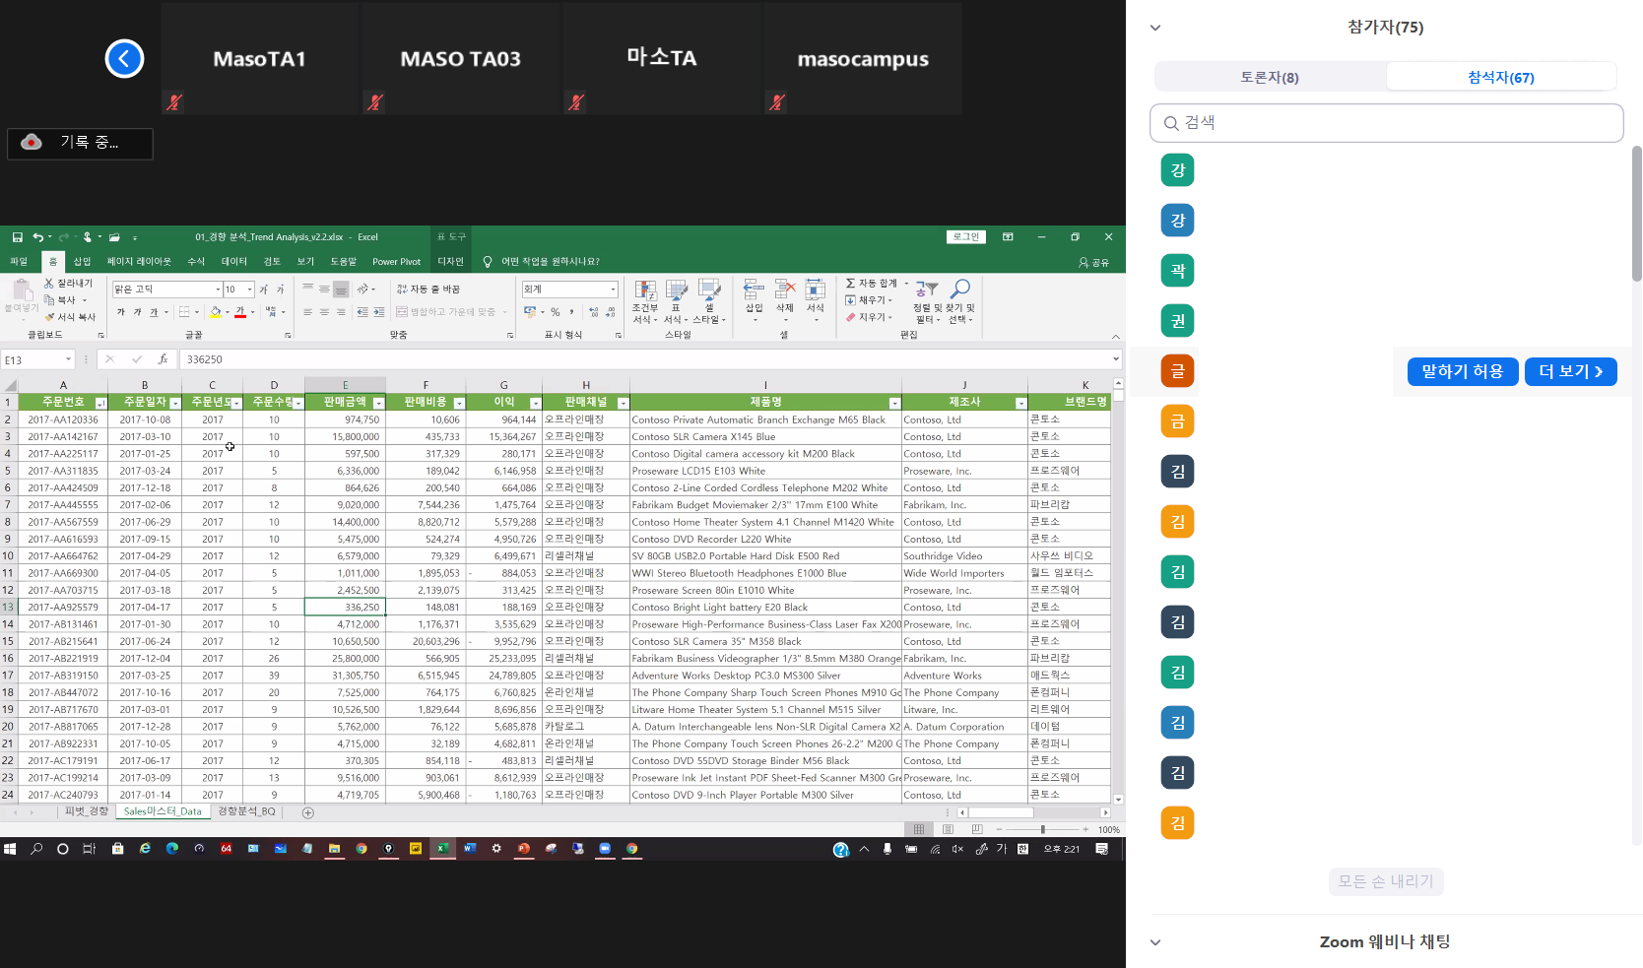This screenshot has height=968, width=1643.
Task: Switch to Page Layout view in status bar
Action: pyautogui.click(x=948, y=829)
